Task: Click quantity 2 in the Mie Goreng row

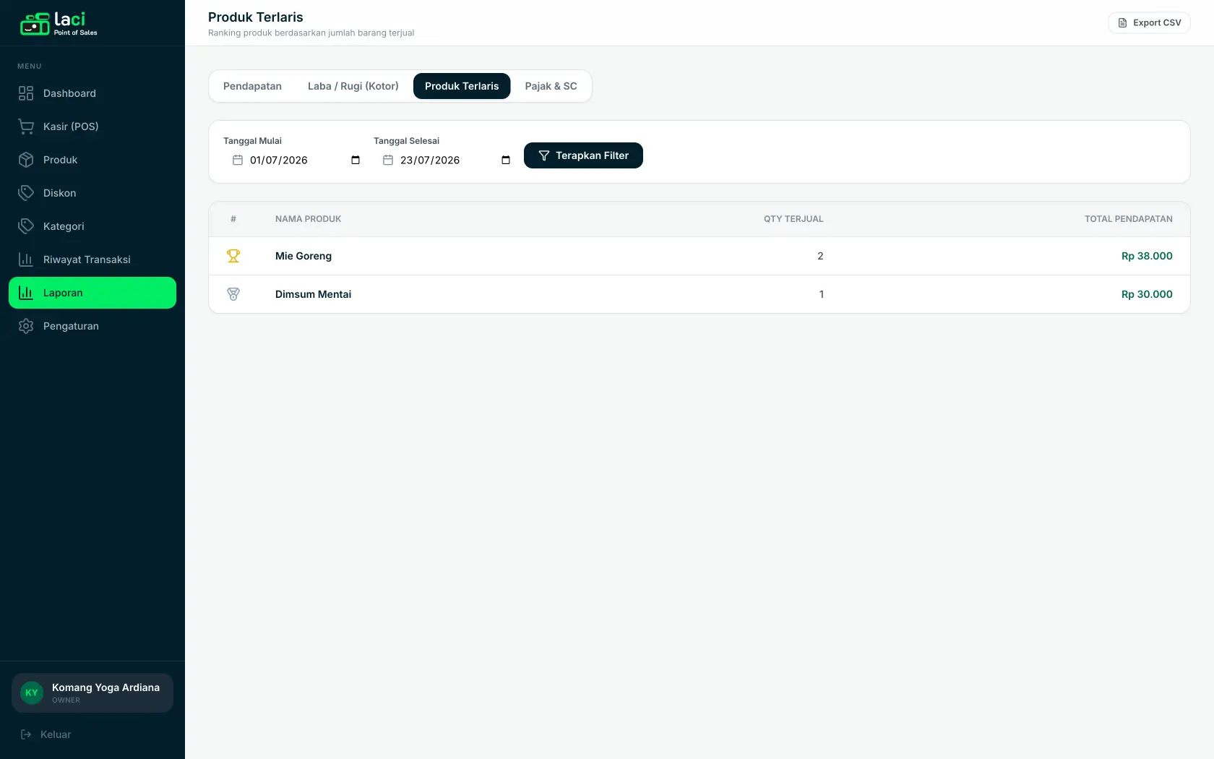Action: (820, 256)
